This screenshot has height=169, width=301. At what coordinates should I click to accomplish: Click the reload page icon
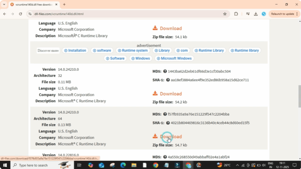click(20, 14)
